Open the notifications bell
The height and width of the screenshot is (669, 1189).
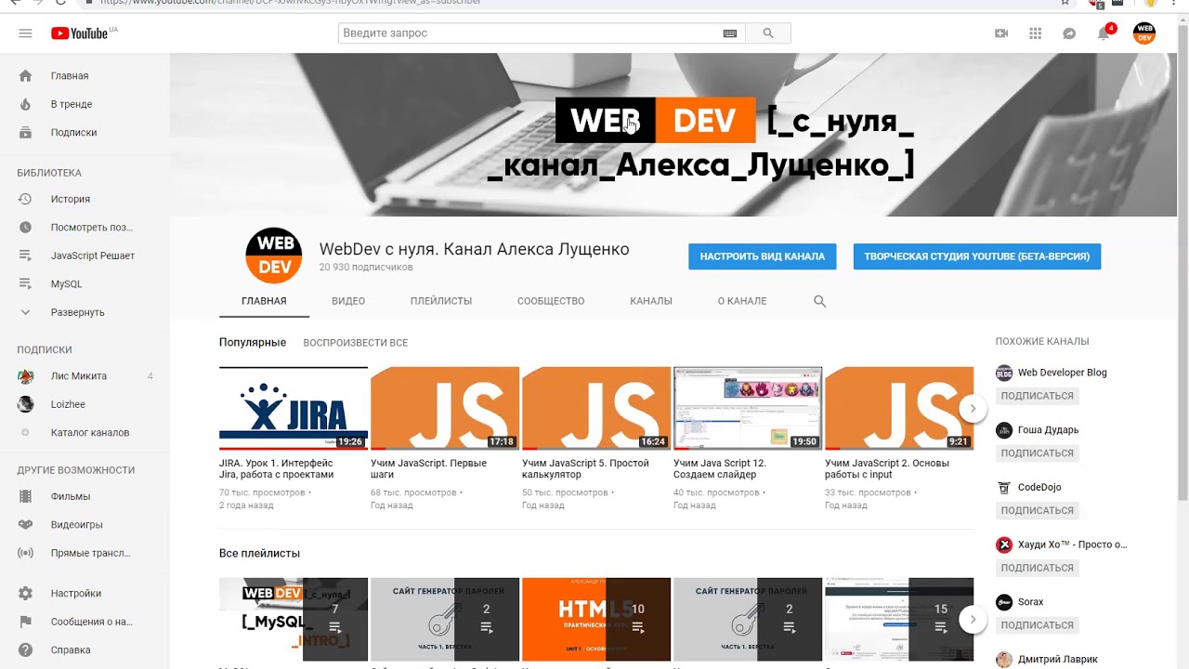[1104, 33]
